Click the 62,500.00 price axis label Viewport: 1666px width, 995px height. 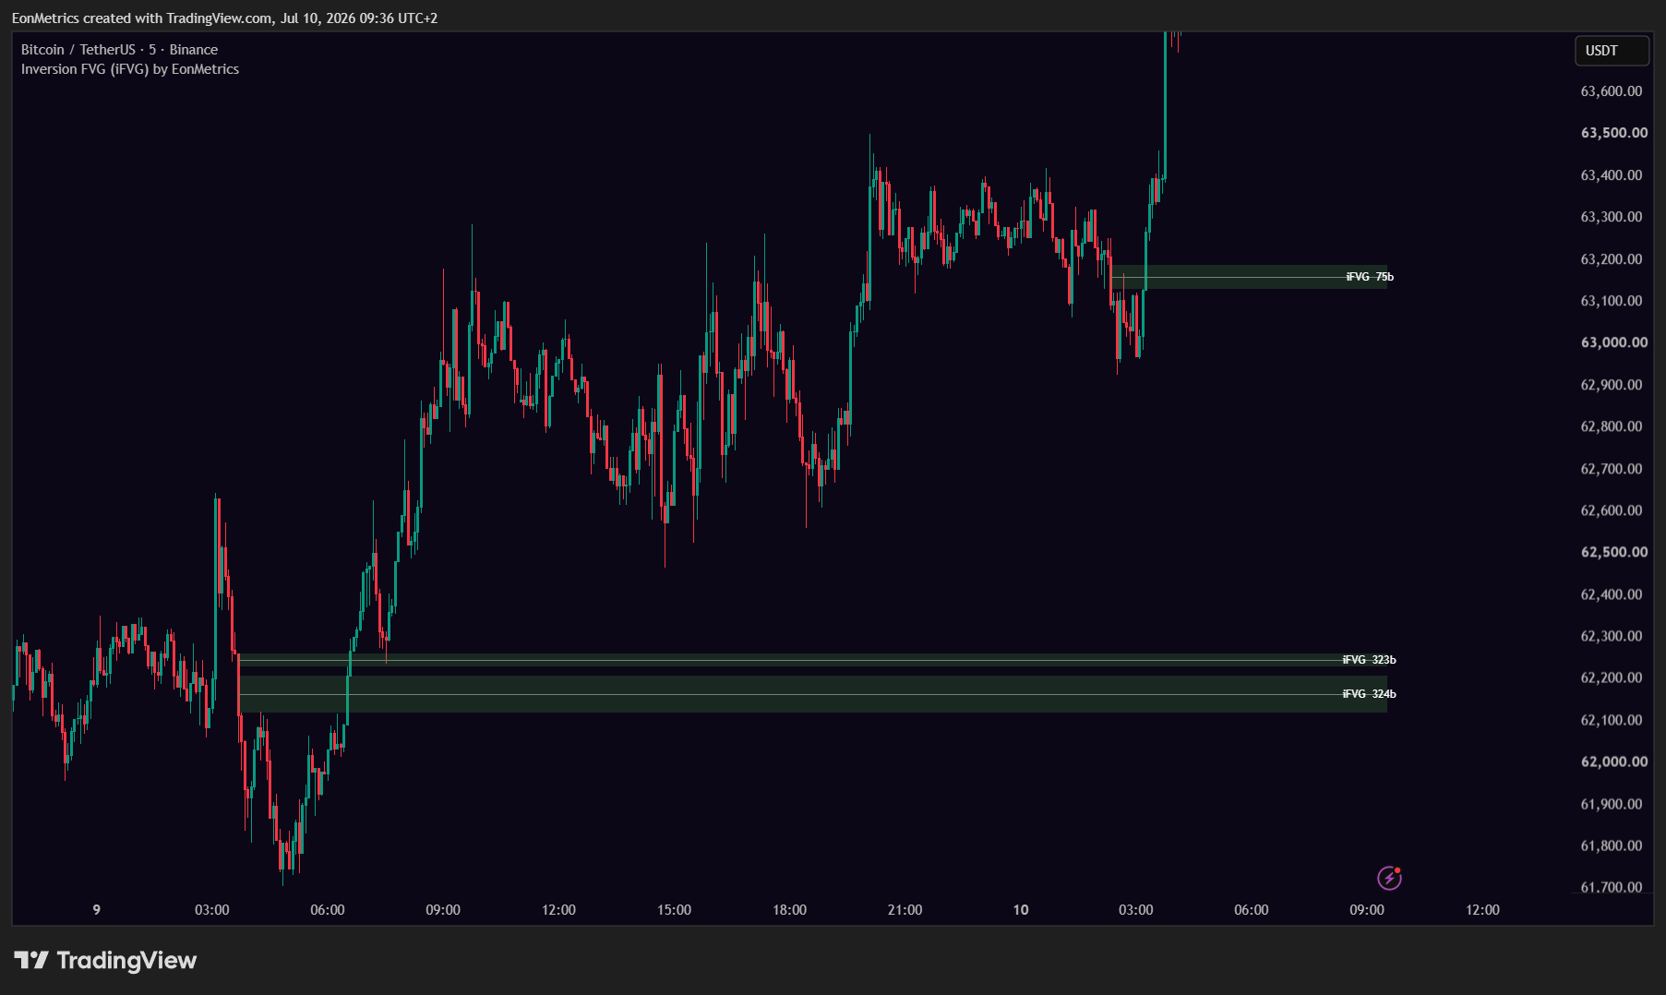pos(1614,552)
